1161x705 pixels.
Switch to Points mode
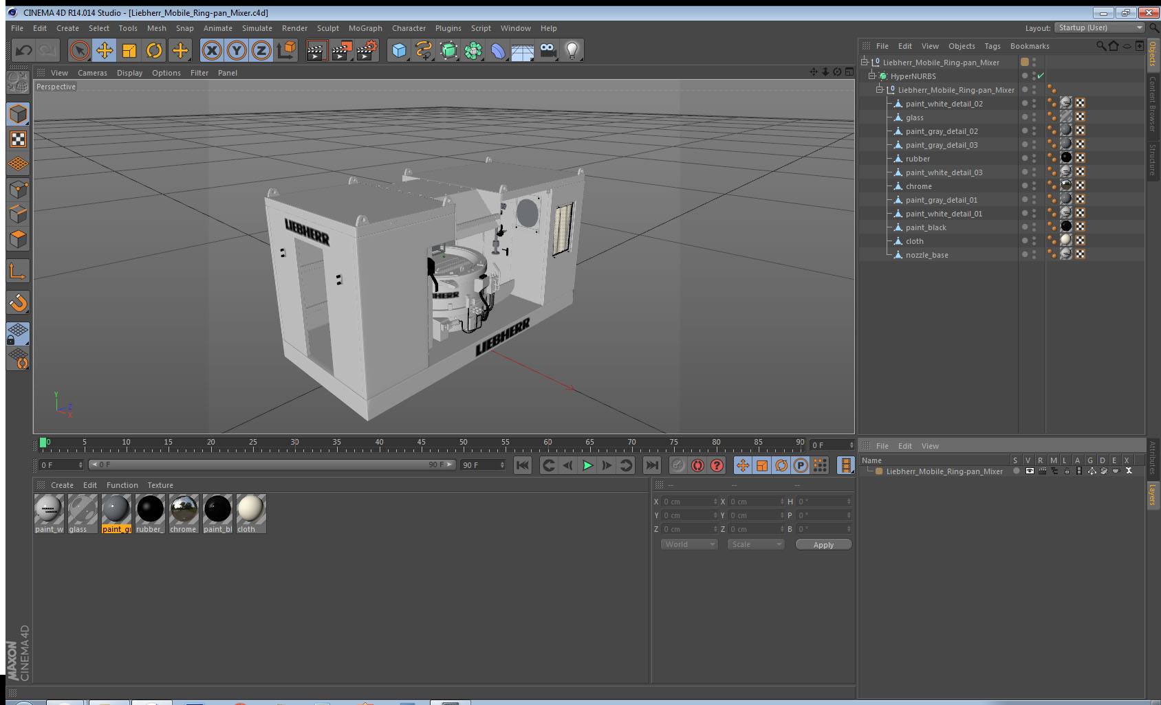point(19,189)
